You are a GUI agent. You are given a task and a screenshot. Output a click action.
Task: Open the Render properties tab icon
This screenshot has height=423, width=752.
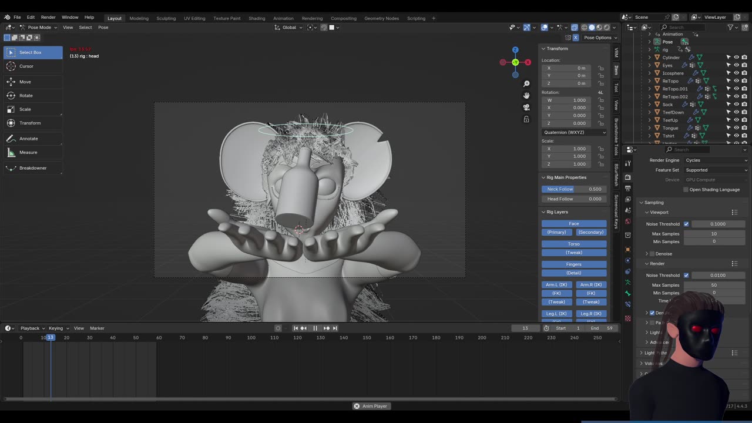(x=628, y=177)
